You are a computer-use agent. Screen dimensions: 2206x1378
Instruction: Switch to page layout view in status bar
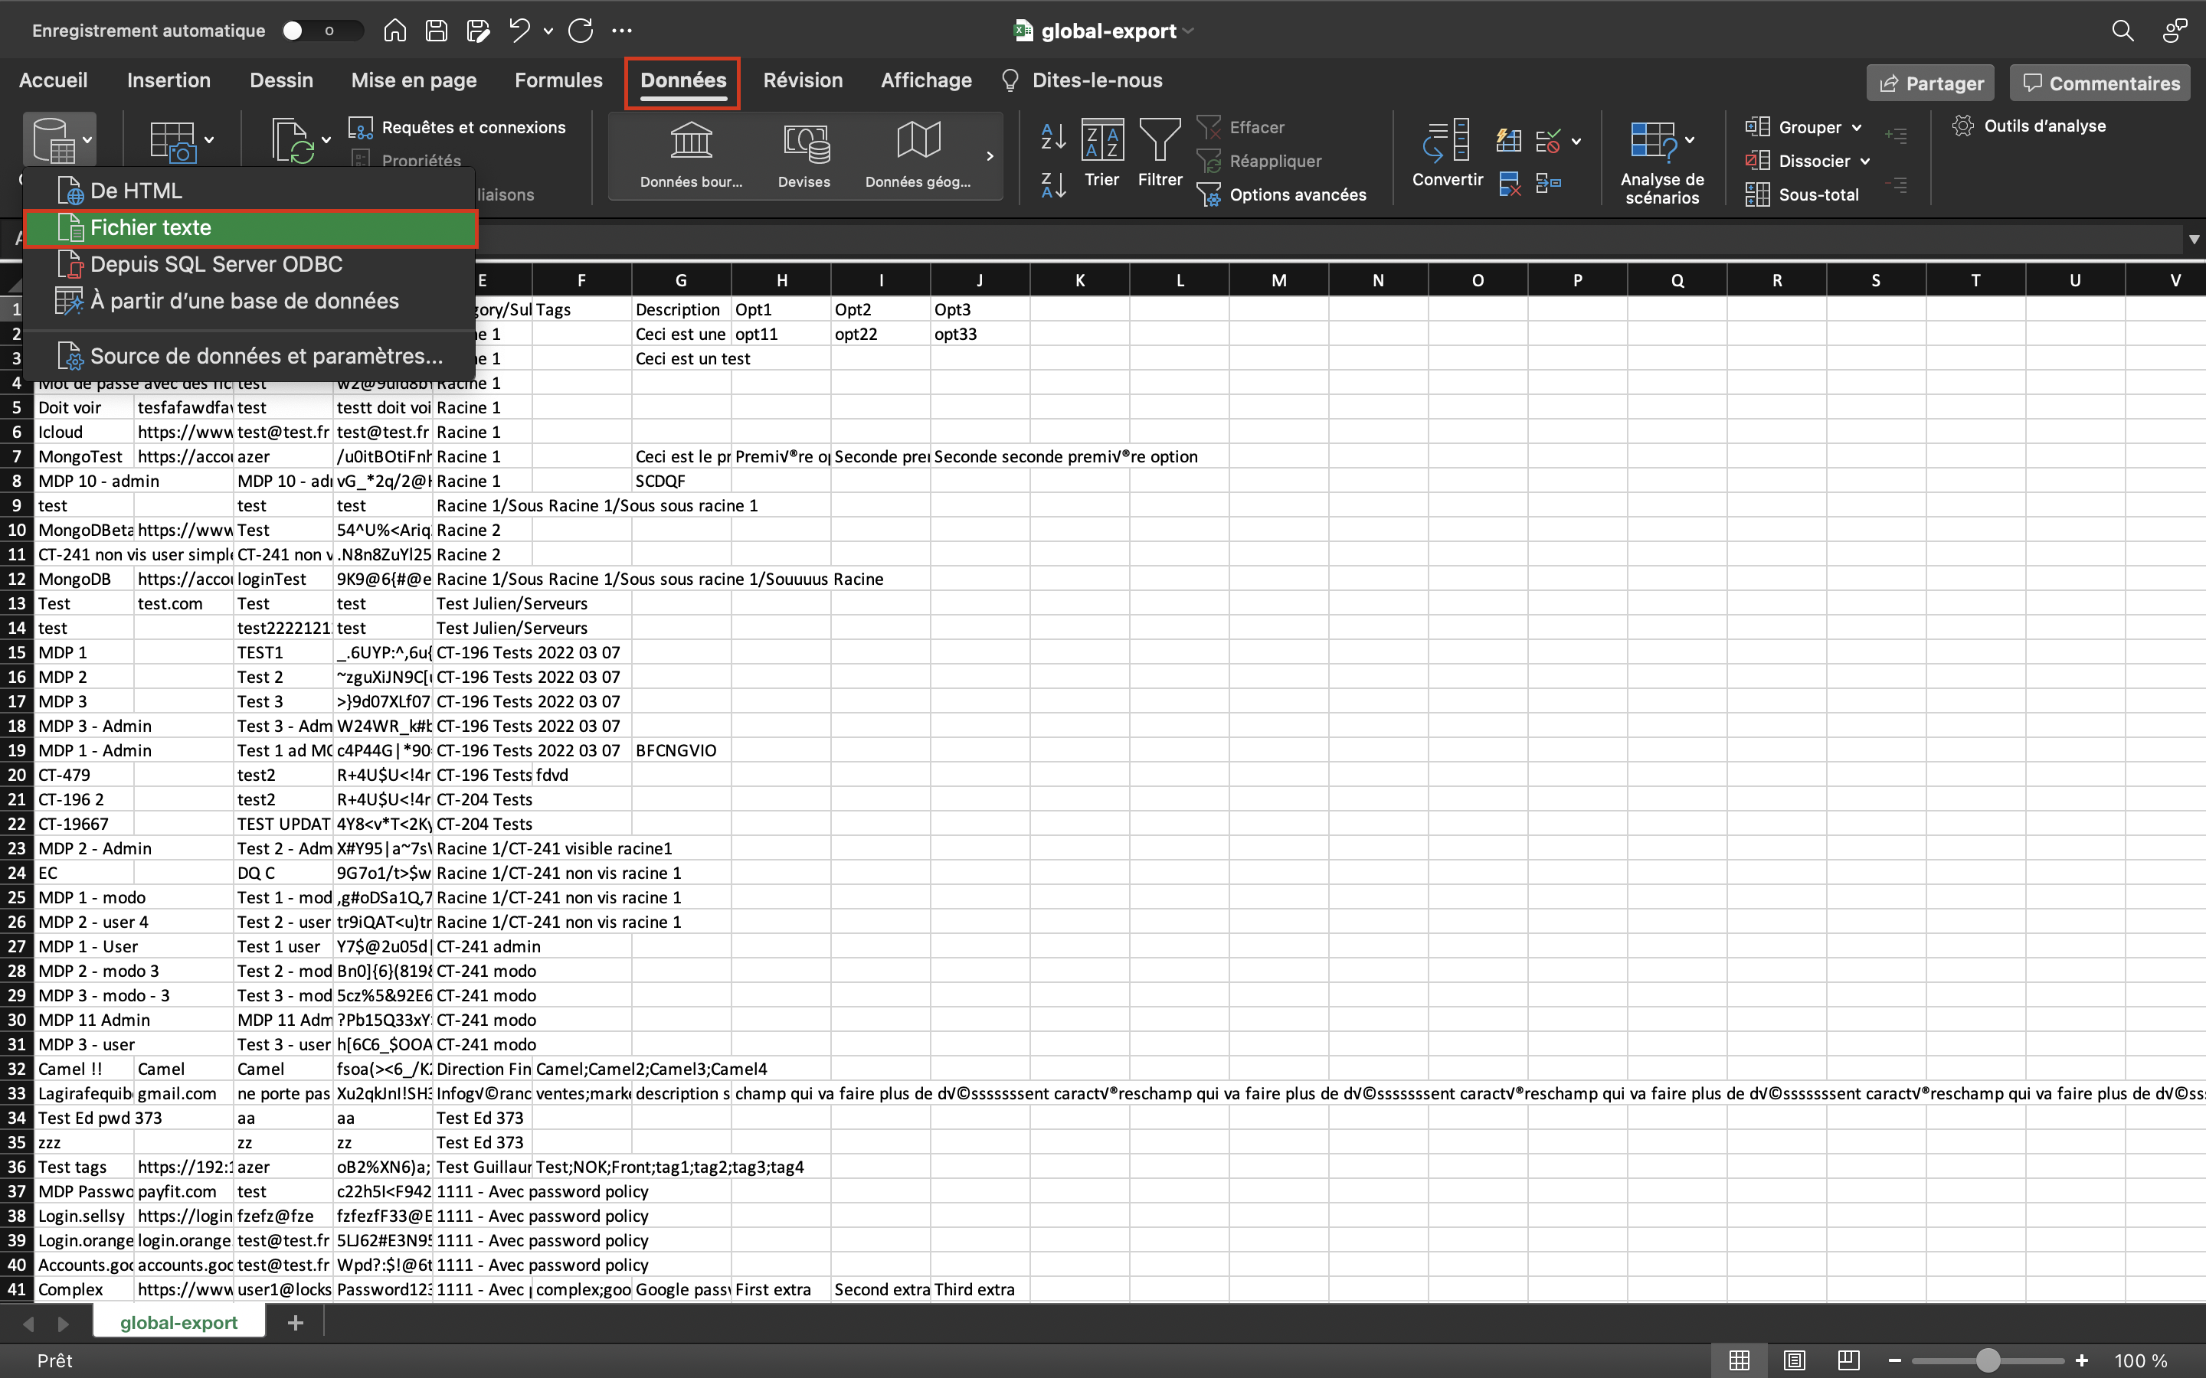click(x=1794, y=1360)
